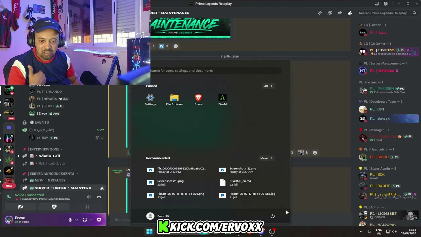Turn on camera in voice panel
Screen dimensions: 421x237
click(x=21, y=207)
